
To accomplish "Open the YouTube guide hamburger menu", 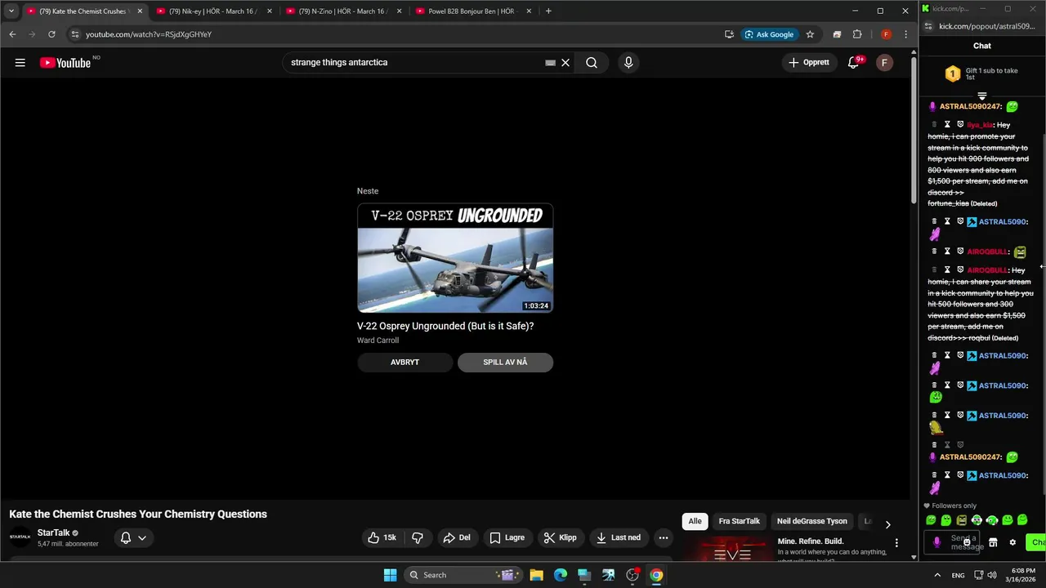I will tap(20, 63).
